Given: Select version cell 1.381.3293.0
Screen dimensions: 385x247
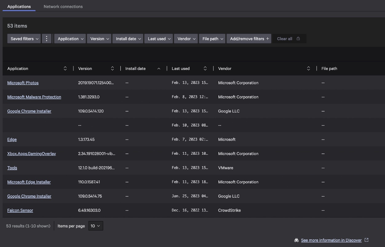Looking at the screenshot, I should [89, 97].
